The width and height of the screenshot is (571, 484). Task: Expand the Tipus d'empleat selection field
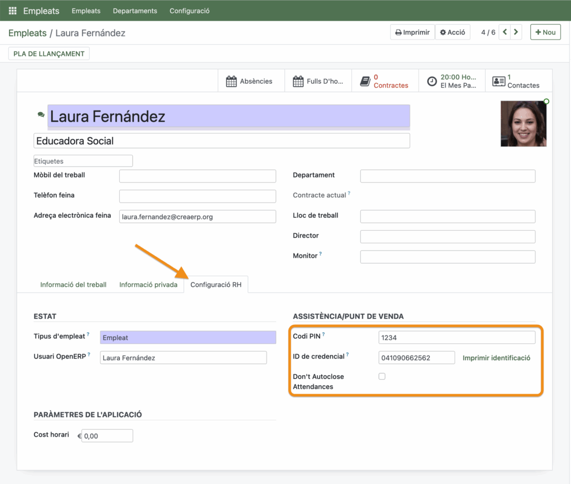coord(188,338)
